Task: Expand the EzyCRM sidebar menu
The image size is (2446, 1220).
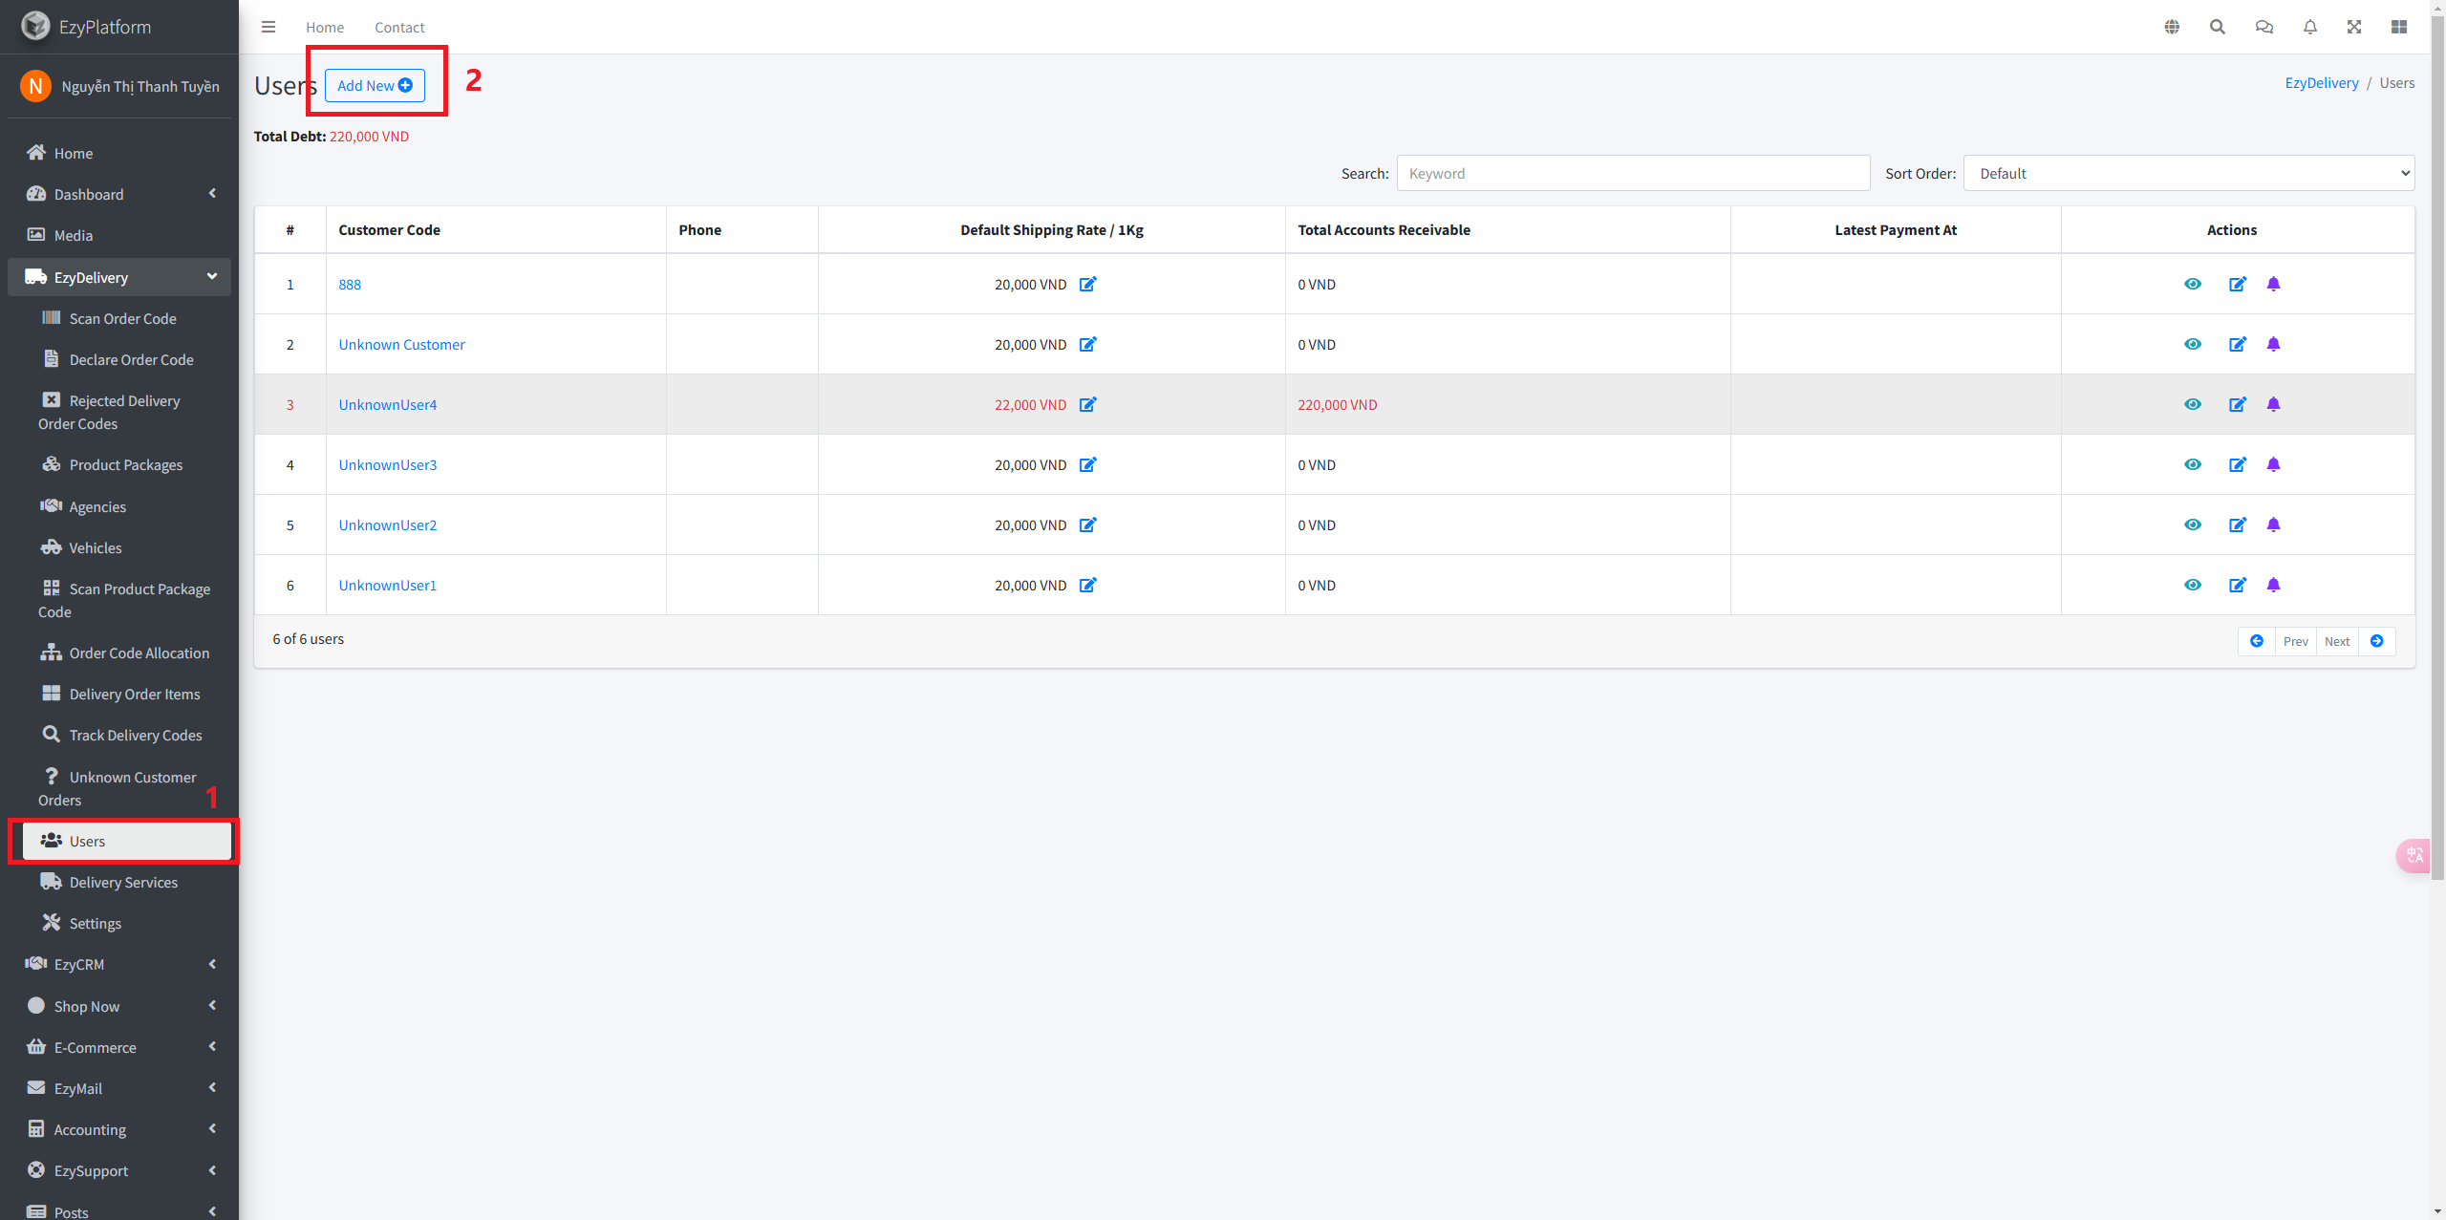Action: [119, 964]
